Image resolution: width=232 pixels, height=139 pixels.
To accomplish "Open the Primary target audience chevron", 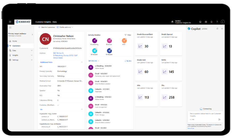I will point(32,35).
